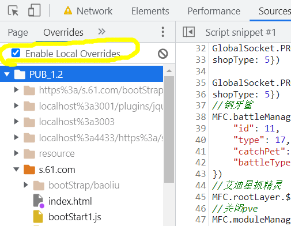
Task: Place cursor on the "id": 11 line
Action: pyautogui.click(x=256, y=128)
